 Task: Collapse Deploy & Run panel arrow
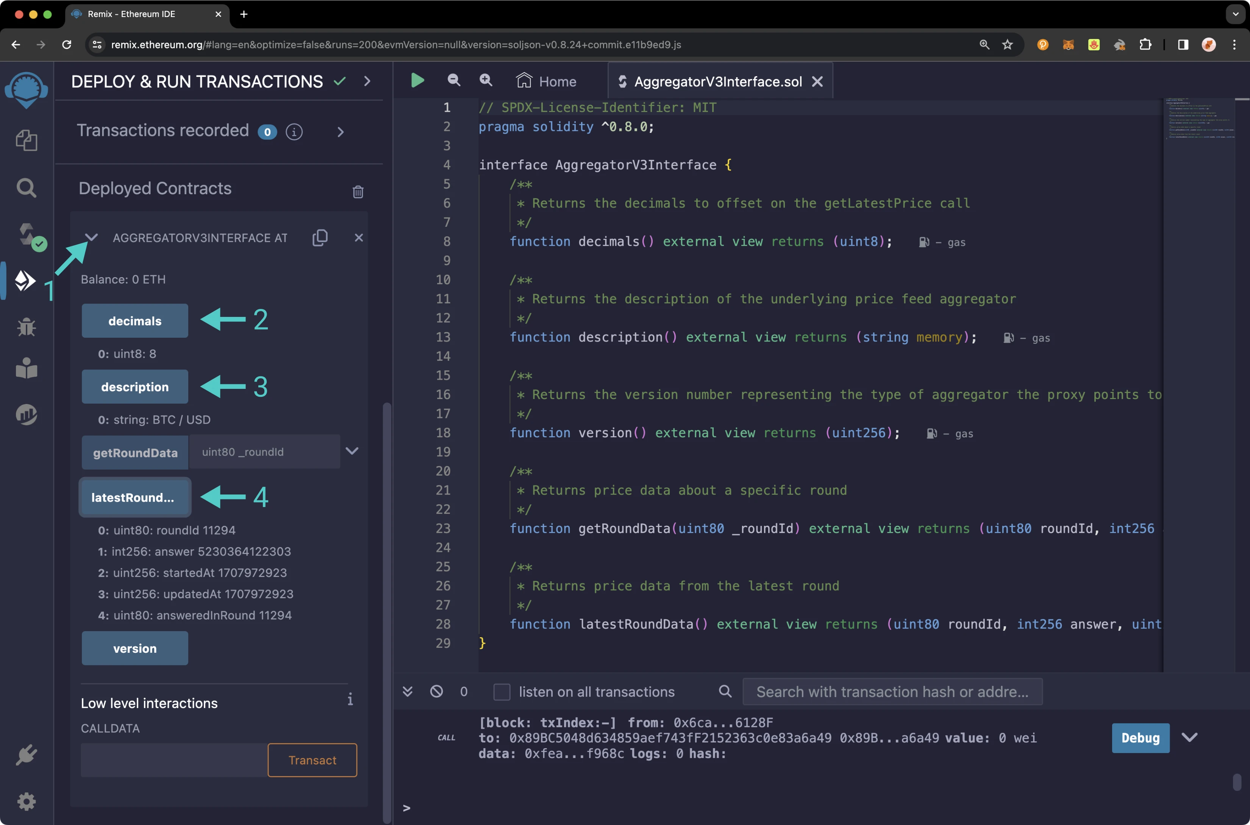coord(367,81)
